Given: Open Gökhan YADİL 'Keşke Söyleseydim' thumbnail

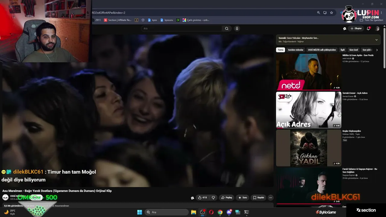Looking at the screenshot, I should point(308,148).
